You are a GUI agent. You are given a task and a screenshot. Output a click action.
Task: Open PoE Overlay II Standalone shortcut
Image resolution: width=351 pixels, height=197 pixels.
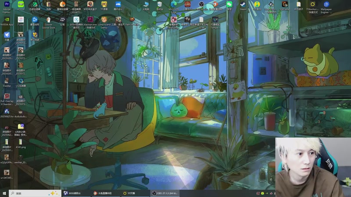click(7, 99)
